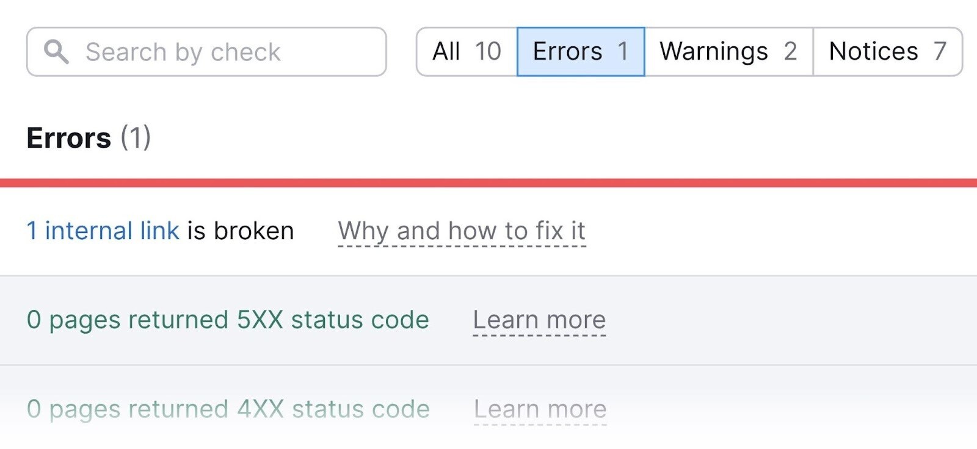Click the count "1" inside the Errors filter
The image size is (977, 449).
coord(625,51)
